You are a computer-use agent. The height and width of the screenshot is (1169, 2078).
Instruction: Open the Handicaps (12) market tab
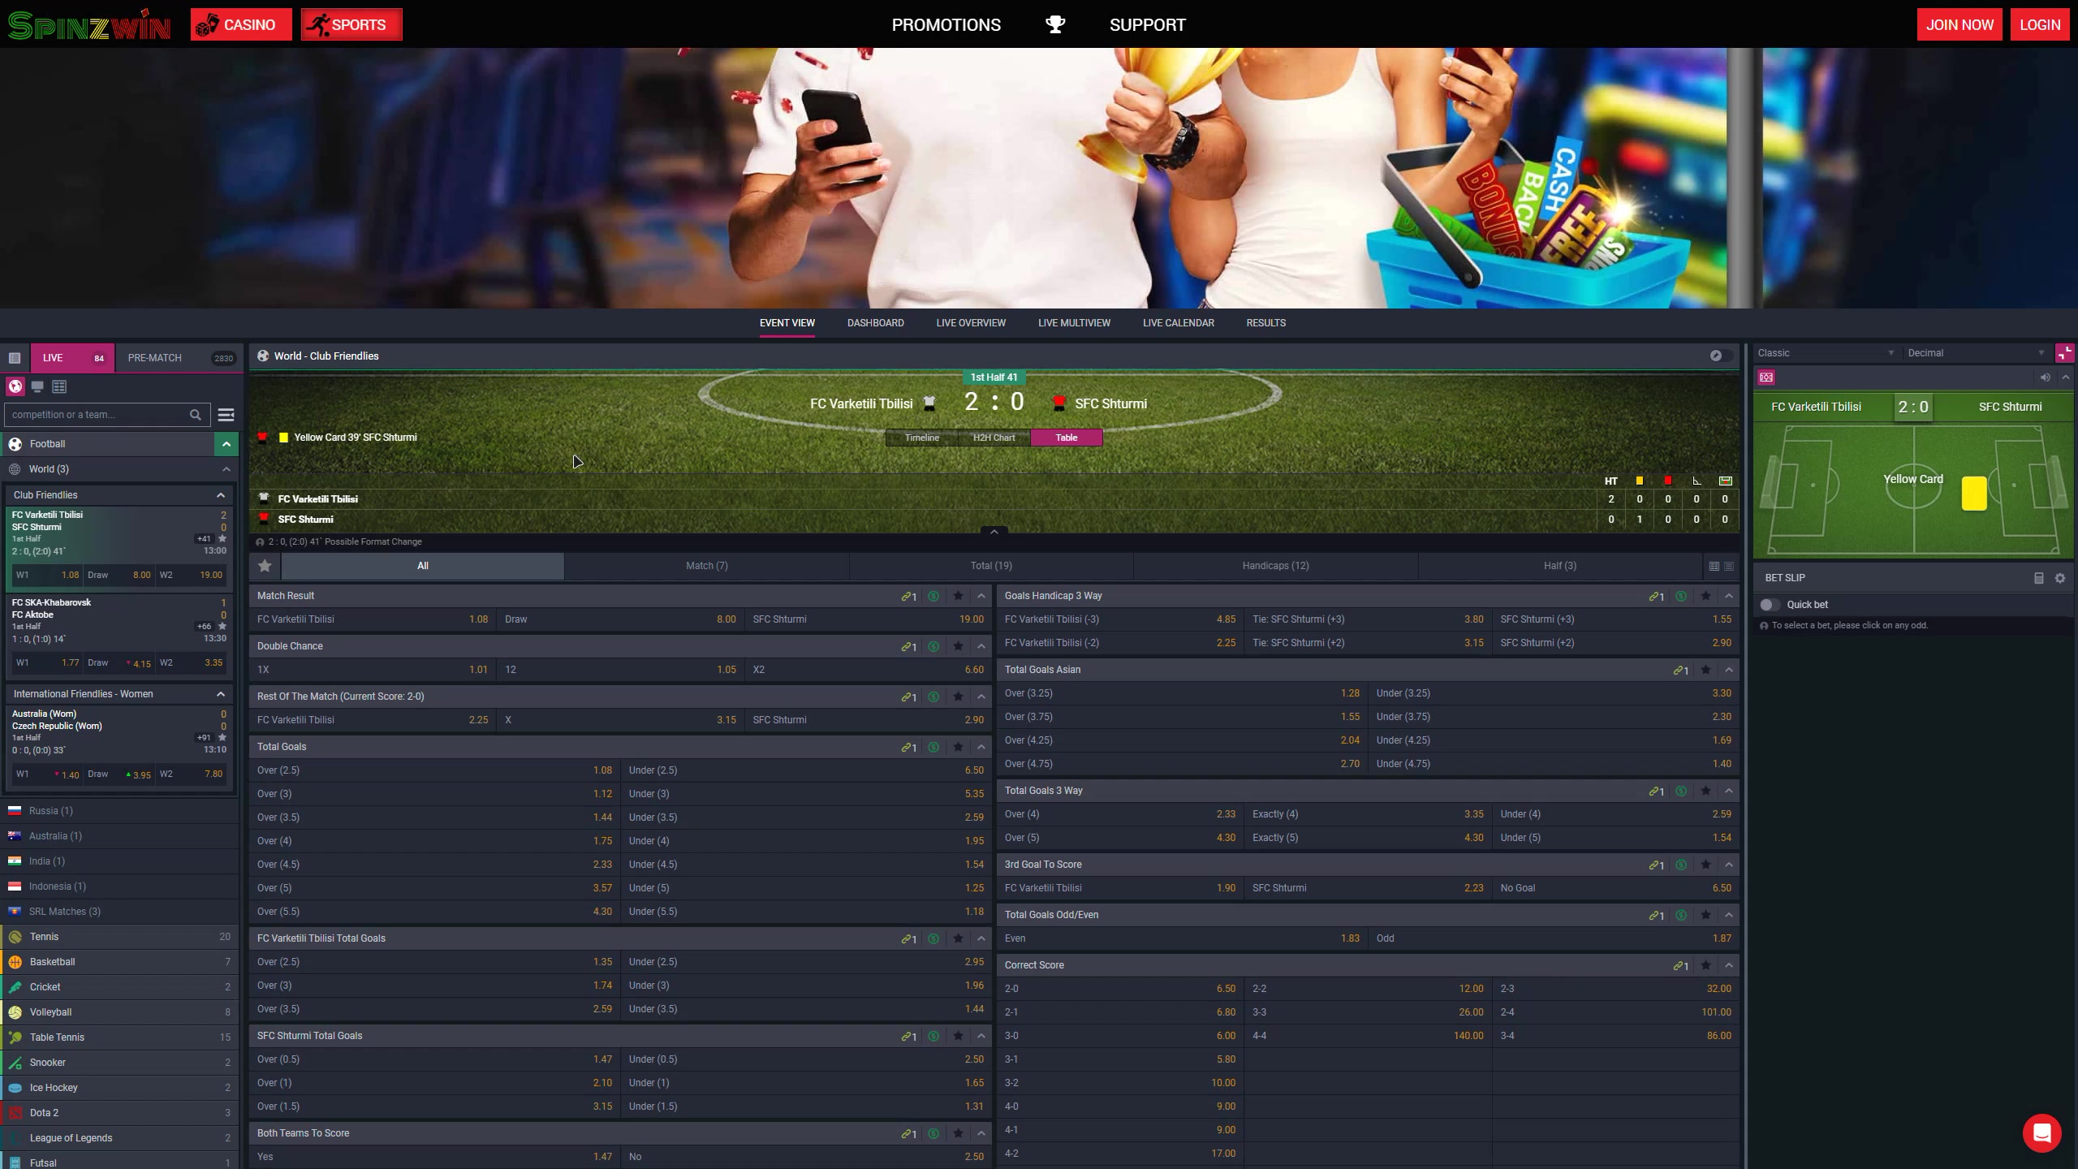[x=1274, y=566]
